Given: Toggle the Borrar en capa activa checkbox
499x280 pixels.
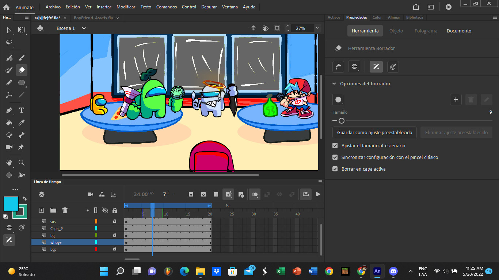Looking at the screenshot, I should 335,169.
